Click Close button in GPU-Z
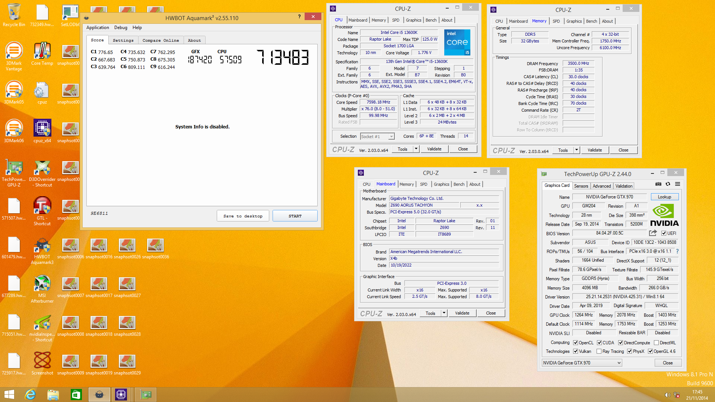Image resolution: width=715 pixels, height=402 pixels. [x=668, y=363]
